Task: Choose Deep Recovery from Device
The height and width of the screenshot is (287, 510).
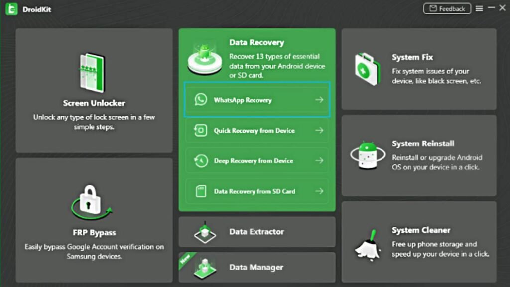Action: click(x=257, y=161)
